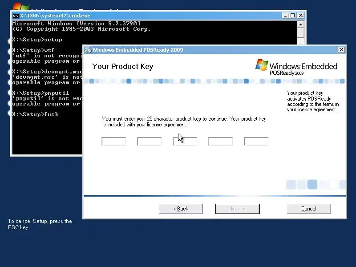The height and width of the screenshot is (267, 356).
Task: Focus the first product key field
Action: pos(114,142)
